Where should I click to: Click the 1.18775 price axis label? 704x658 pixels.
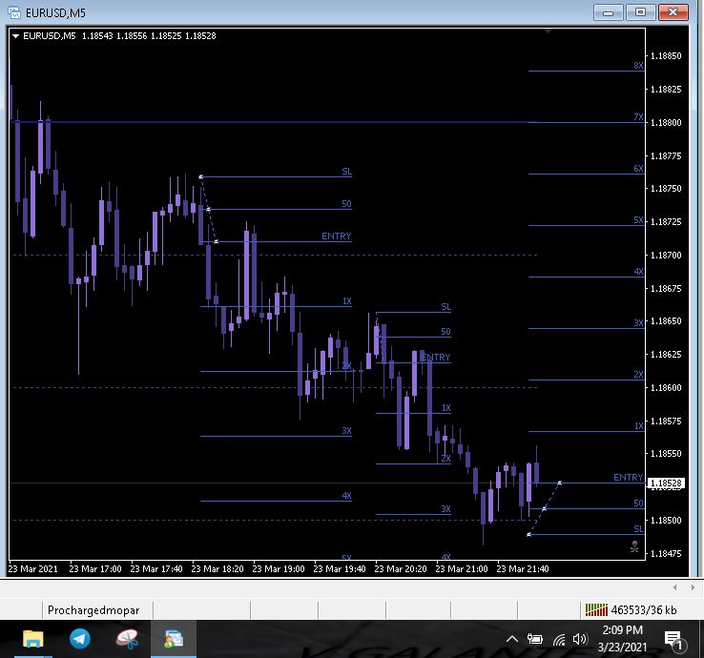pos(666,155)
